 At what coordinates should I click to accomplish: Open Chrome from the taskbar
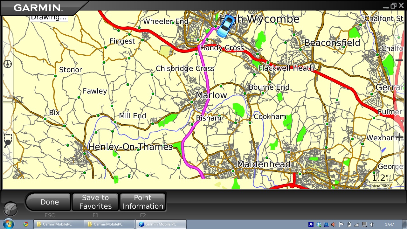click(x=26, y=224)
